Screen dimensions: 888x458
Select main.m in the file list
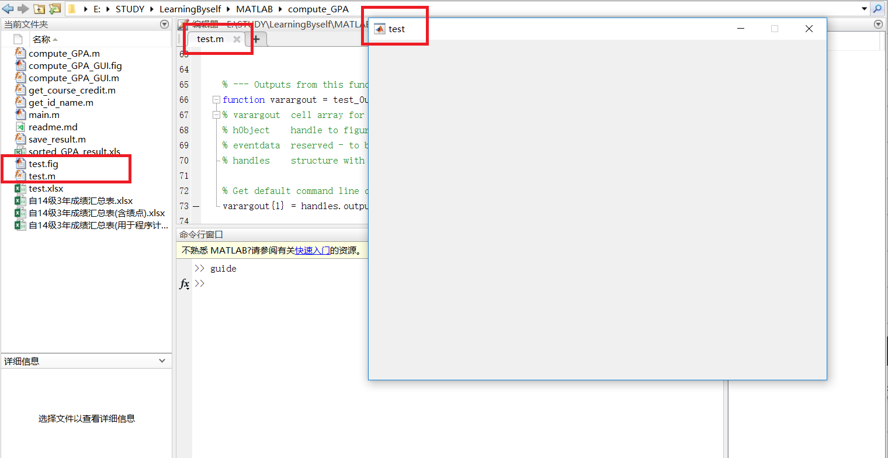coord(44,115)
